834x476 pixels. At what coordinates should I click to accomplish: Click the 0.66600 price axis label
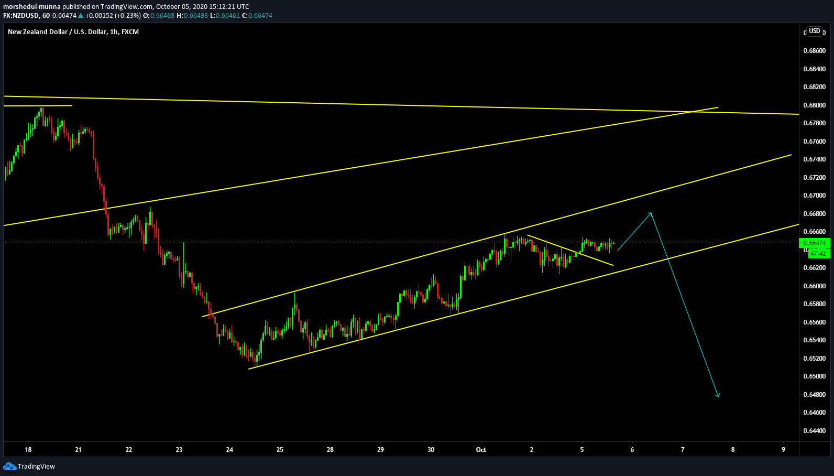[814, 232]
